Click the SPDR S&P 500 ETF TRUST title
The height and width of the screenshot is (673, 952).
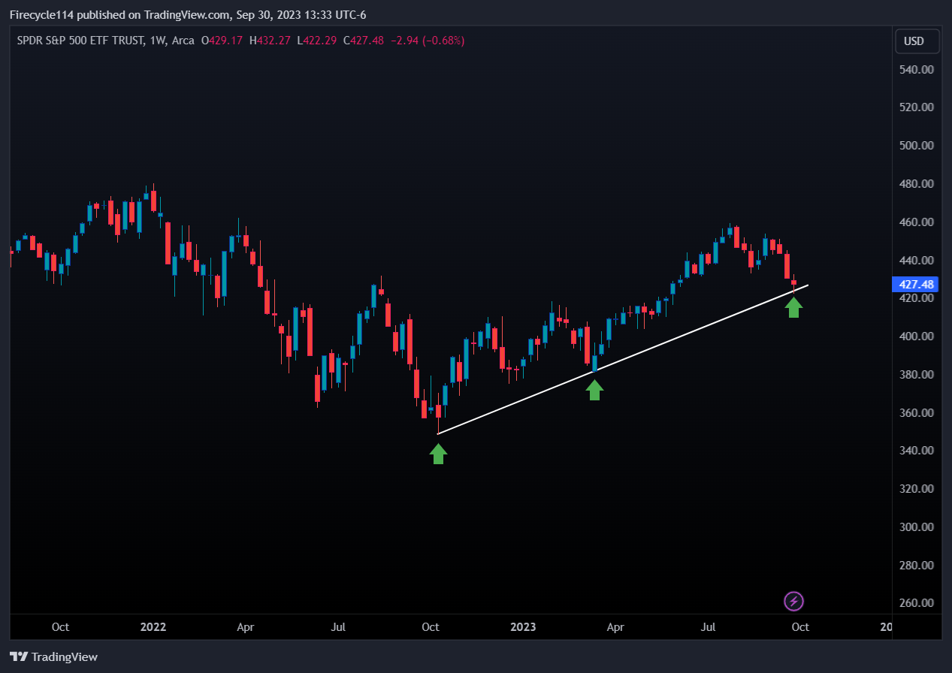[80, 41]
